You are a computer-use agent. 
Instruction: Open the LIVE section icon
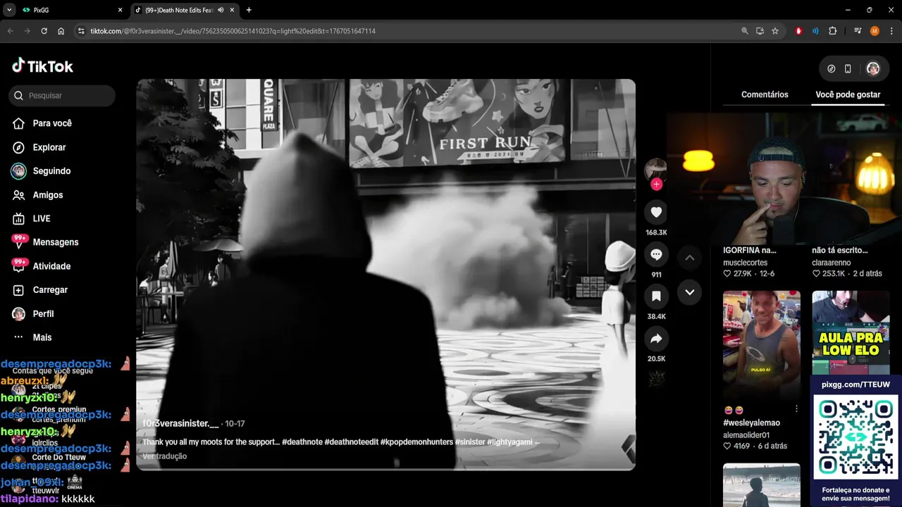pos(19,218)
